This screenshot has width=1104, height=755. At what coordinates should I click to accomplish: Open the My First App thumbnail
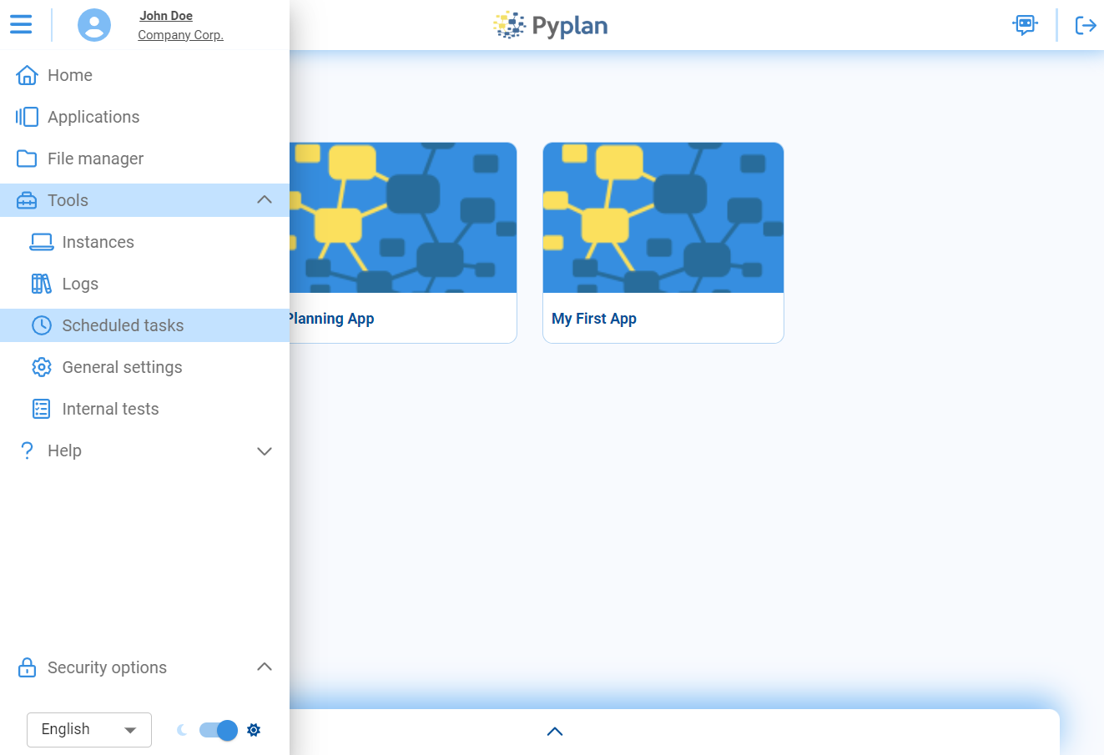click(663, 218)
